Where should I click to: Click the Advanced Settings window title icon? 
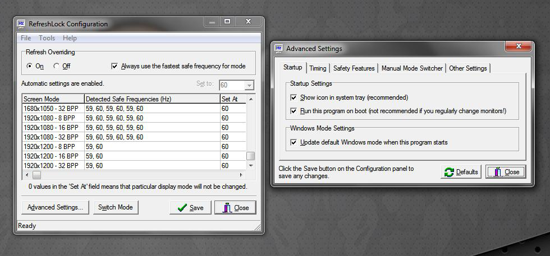[279, 48]
